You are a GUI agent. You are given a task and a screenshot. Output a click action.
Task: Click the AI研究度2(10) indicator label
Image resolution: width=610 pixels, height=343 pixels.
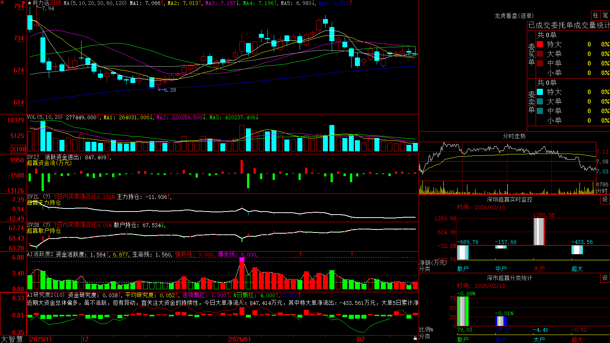[x=46, y=295]
